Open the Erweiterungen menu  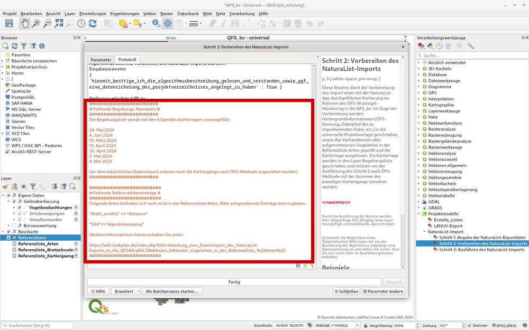pos(124,14)
